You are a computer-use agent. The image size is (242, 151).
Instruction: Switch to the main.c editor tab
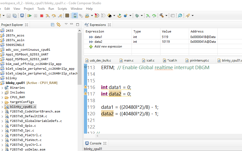(129, 60)
